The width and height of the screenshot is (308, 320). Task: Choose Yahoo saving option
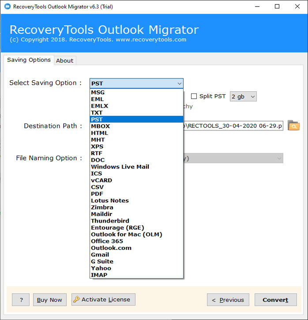coord(136,268)
